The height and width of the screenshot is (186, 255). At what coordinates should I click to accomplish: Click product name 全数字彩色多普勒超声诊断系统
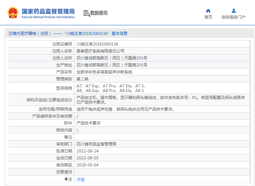[x=104, y=72]
